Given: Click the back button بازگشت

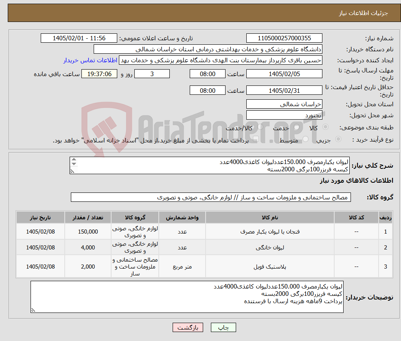Looking at the screenshot, I should click(x=188, y=328).
